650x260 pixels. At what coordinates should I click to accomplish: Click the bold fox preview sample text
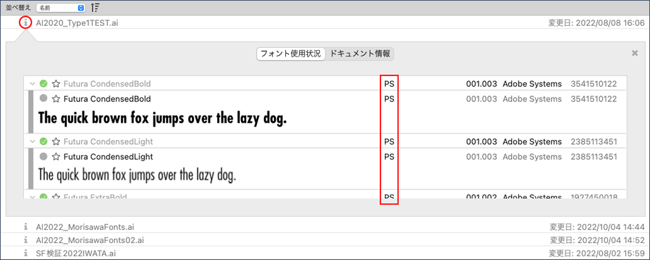[x=163, y=118]
